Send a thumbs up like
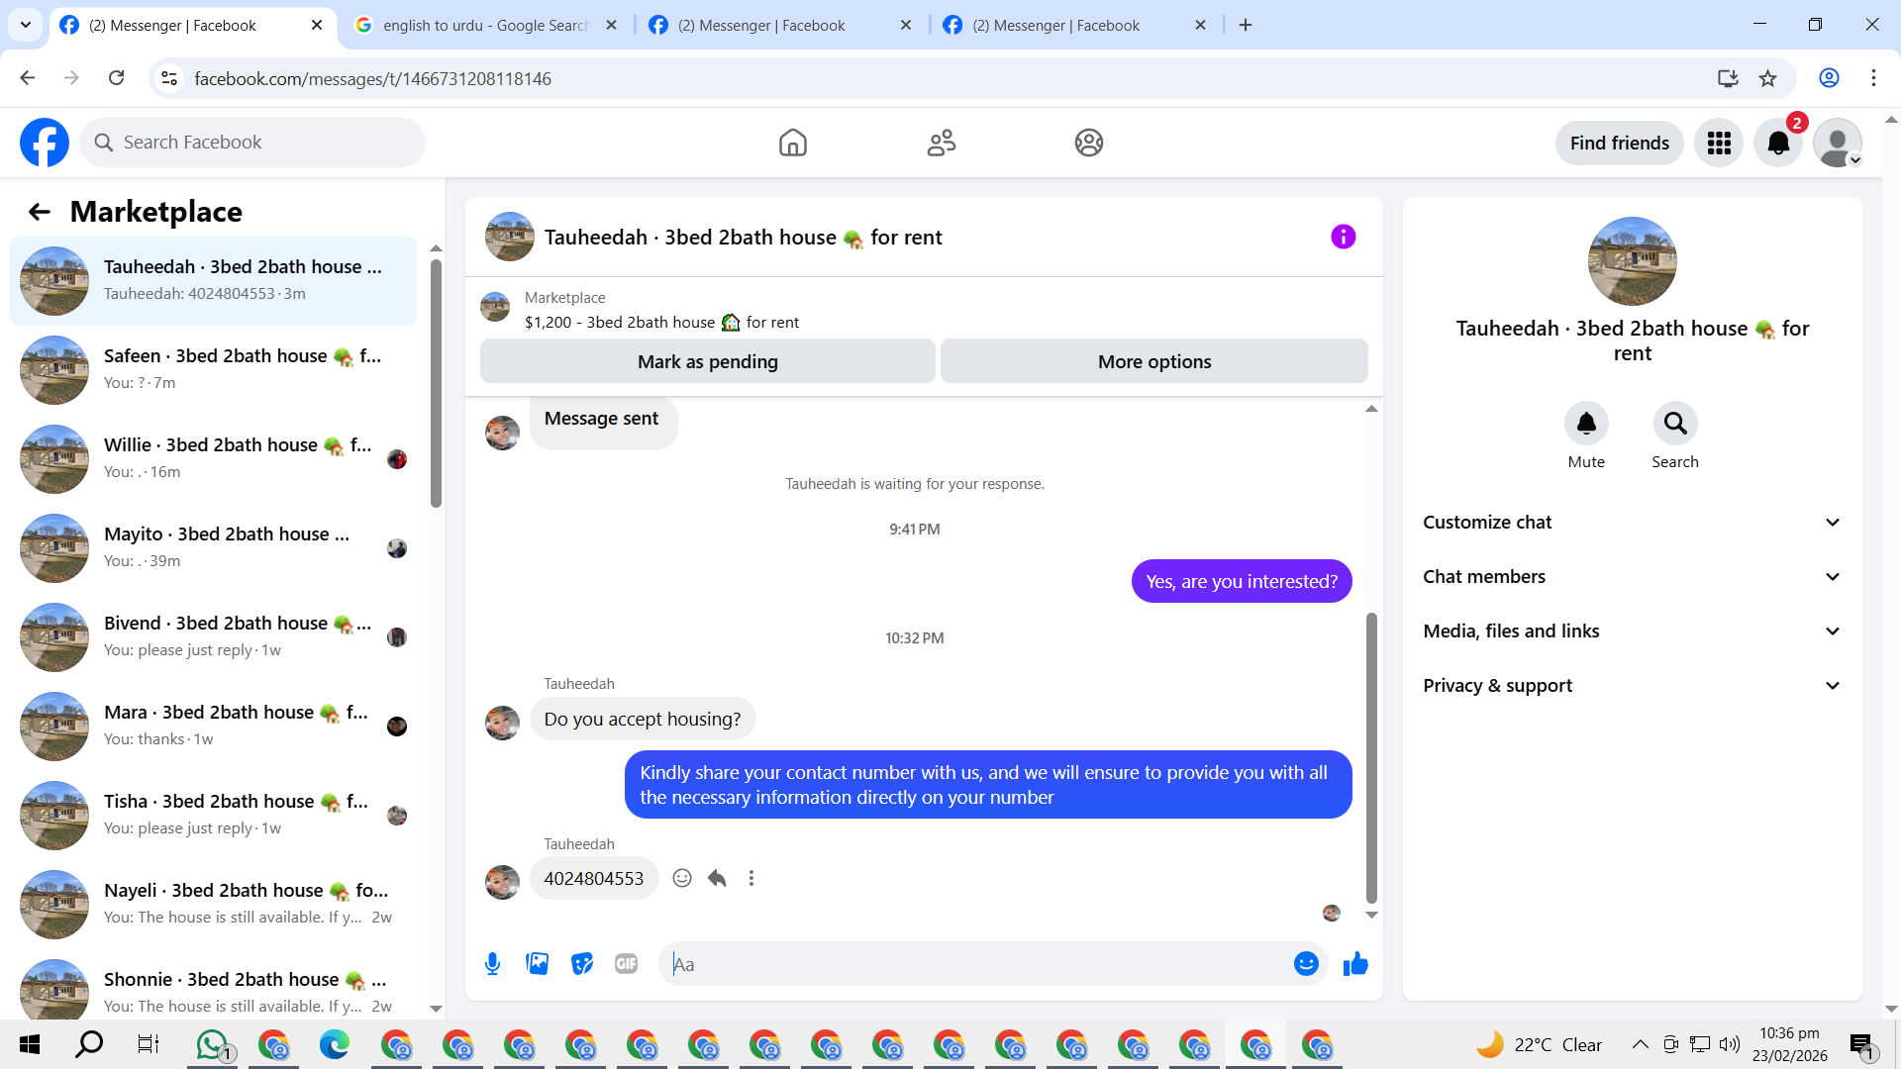 (x=1355, y=964)
